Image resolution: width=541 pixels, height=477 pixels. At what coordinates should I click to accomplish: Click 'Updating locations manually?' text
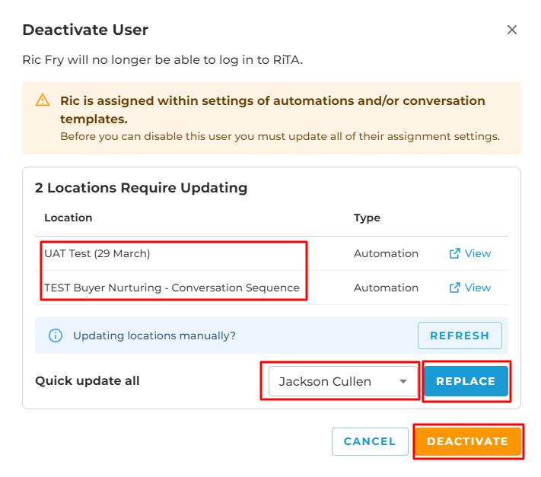pos(154,335)
